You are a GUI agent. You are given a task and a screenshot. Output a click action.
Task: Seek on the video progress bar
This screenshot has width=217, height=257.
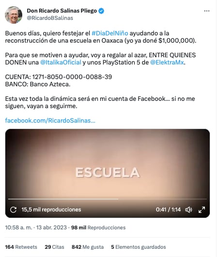point(108,199)
